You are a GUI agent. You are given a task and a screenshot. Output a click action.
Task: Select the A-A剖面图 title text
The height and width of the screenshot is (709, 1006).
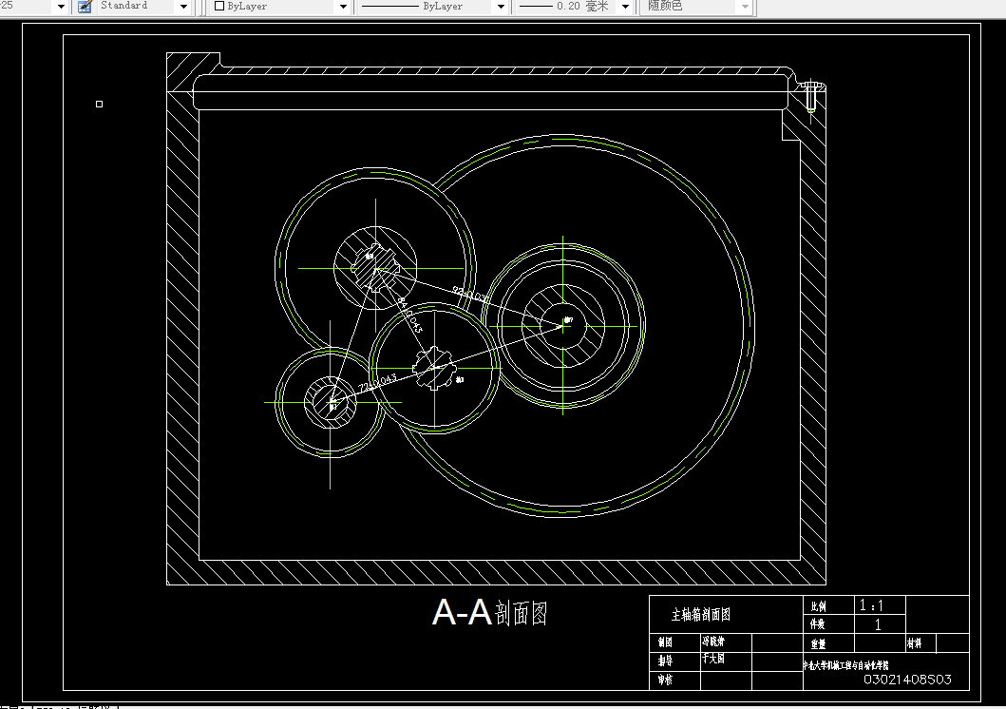[x=490, y=612]
